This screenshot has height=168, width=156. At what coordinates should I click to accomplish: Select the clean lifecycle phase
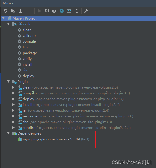(x=27, y=30)
